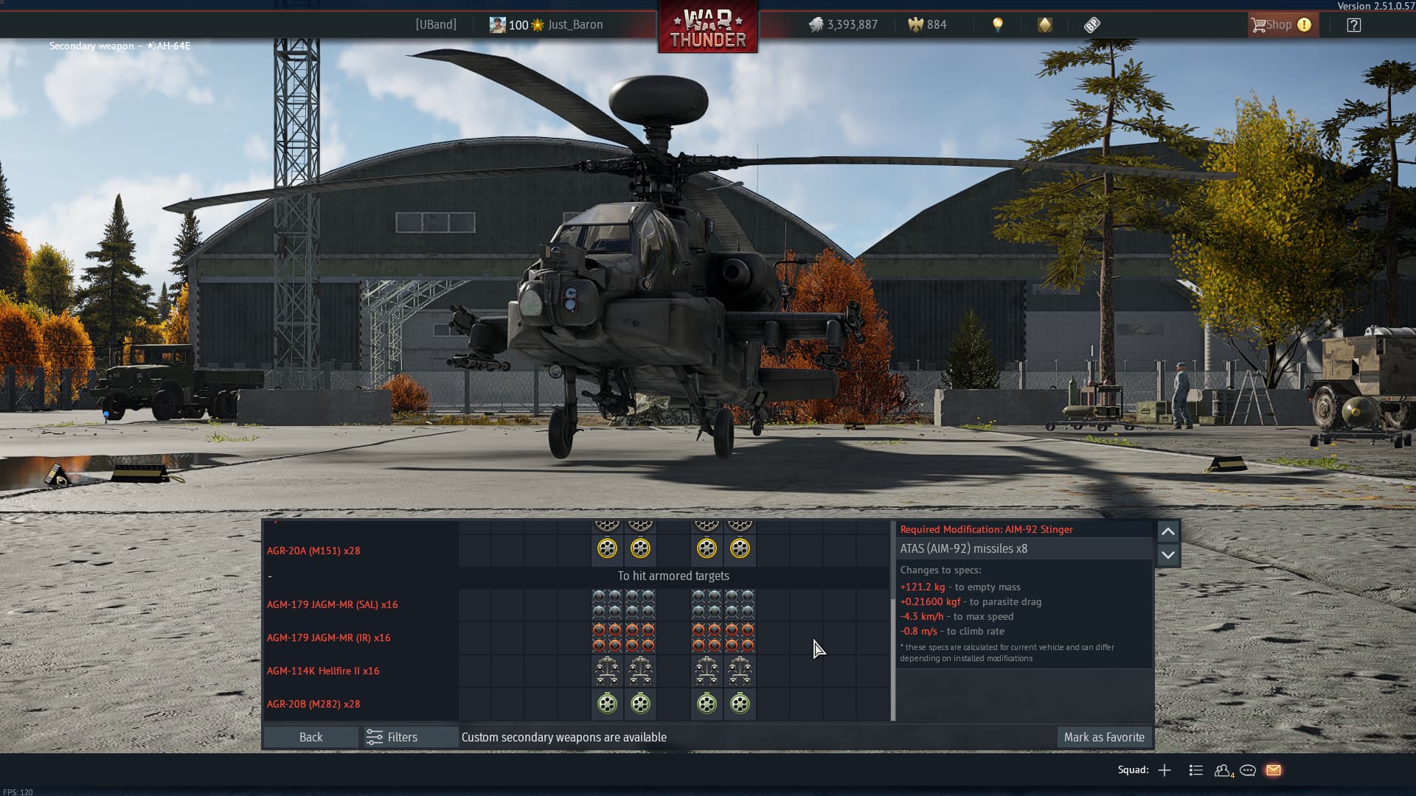The image size is (1416, 796).
Task: Add a squad member with plus icon
Action: [1165, 770]
